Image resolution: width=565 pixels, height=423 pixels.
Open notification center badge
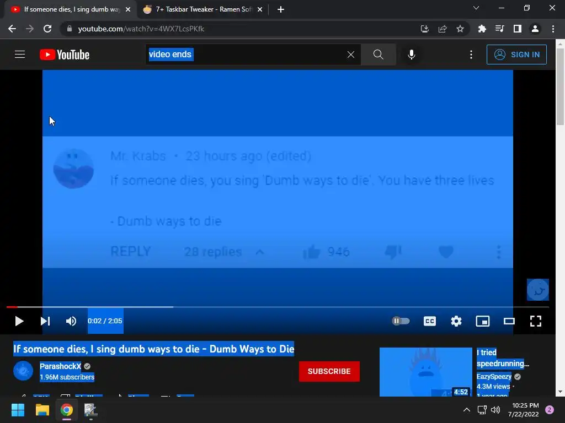(550, 410)
